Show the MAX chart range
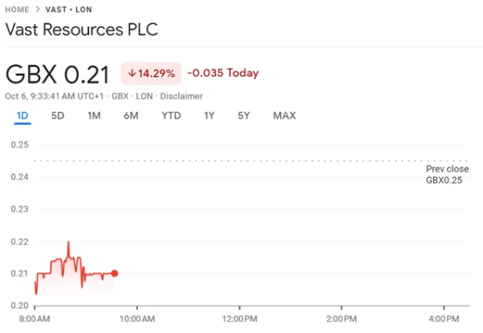The height and width of the screenshot is (333, 483). point(285,115)
